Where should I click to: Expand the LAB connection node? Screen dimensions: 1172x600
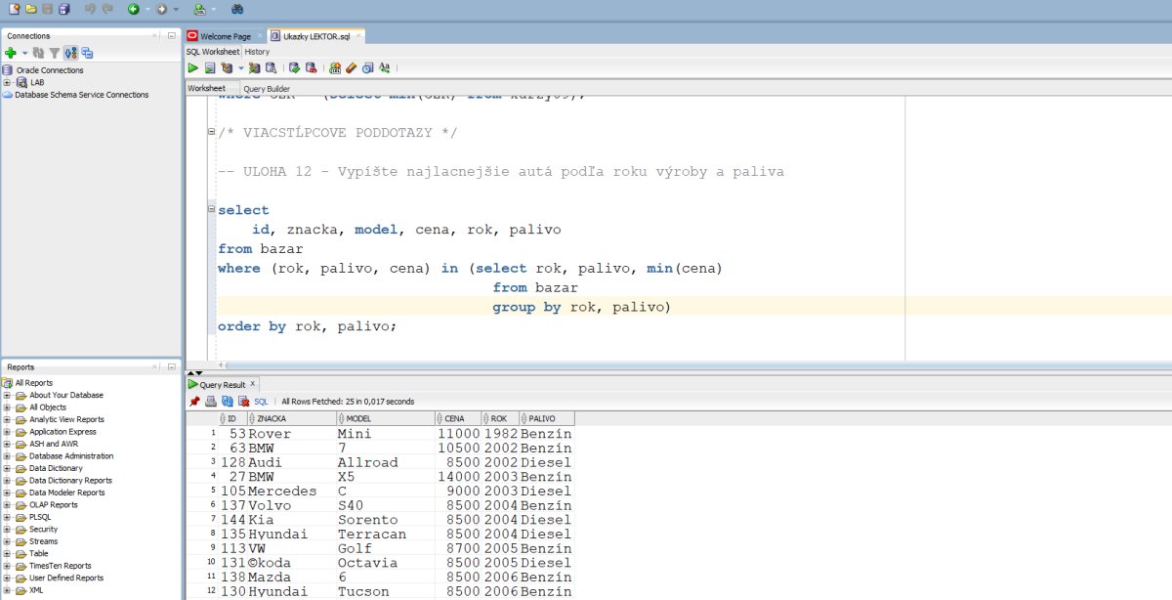(7, 82)
